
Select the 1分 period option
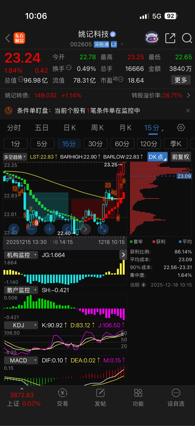tap(16, 144)
